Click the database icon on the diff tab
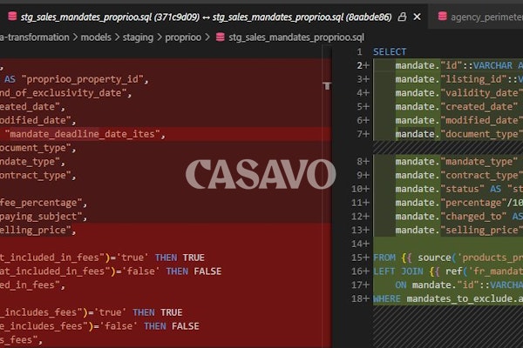The width and height of the screenshot is (523, 348). point(12,16)
